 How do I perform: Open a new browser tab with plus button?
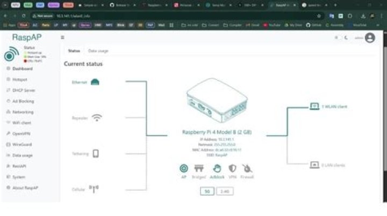click(335, 5)
